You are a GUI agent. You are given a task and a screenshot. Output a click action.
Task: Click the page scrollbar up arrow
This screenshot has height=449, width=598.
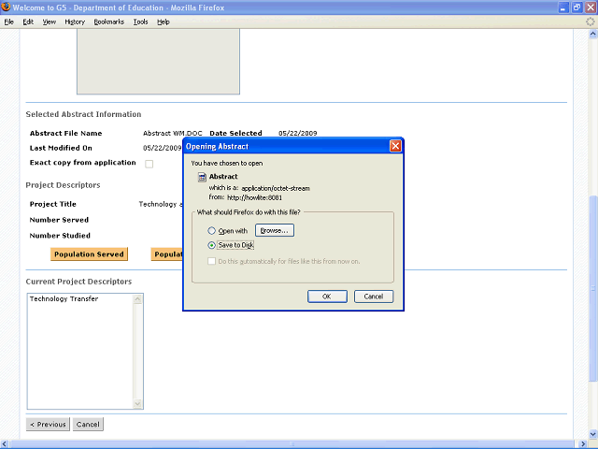click(x=592, y=34)
